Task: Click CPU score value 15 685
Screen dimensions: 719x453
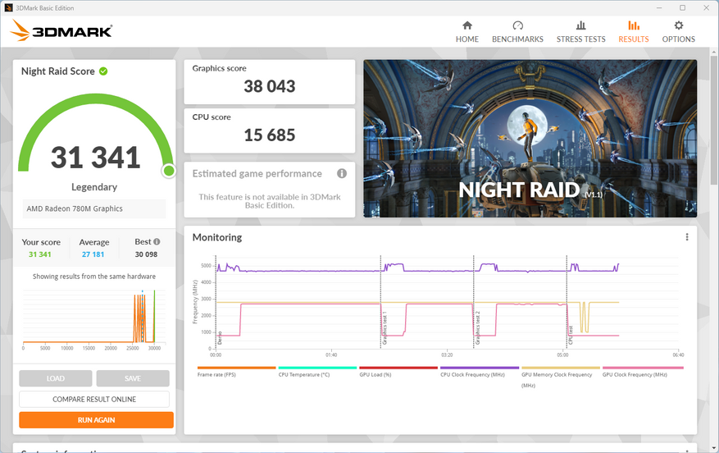Action: coord(269,135)
